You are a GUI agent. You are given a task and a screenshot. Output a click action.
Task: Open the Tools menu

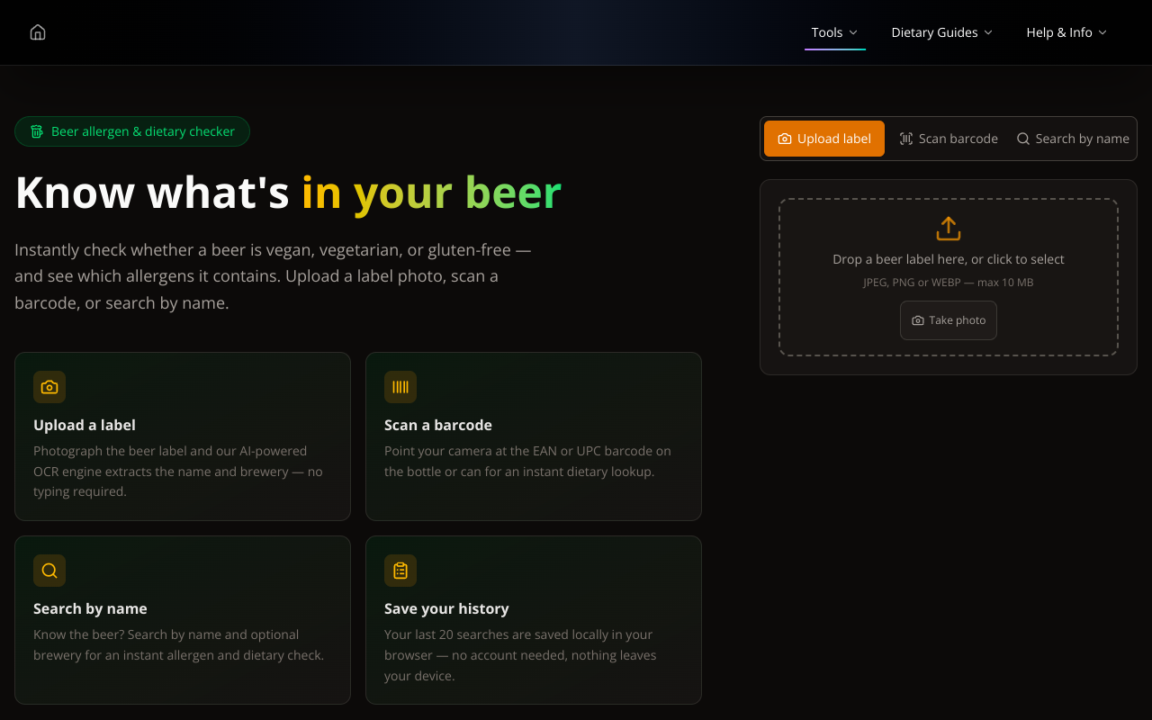[x=834, y=32]
